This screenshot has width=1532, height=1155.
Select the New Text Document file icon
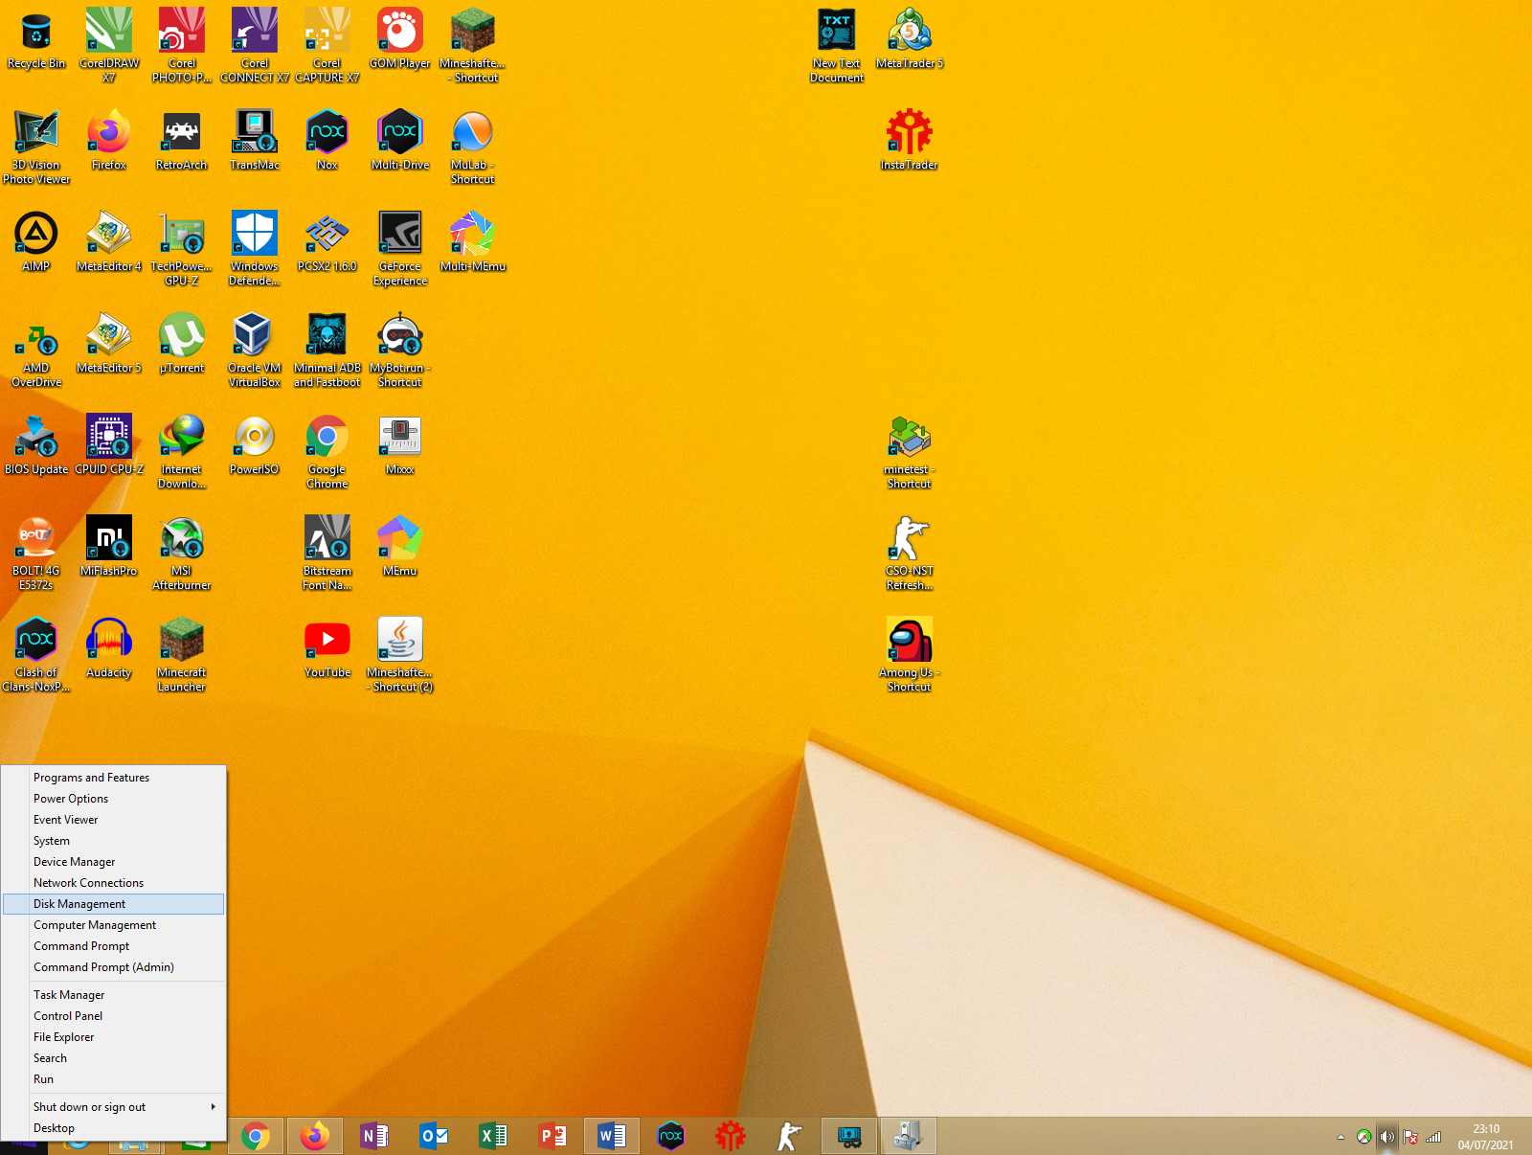[x=837, y=46]
